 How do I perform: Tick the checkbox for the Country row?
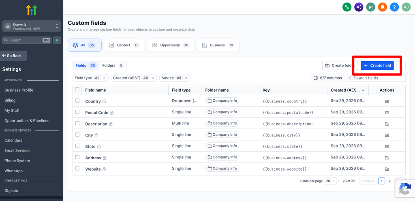(x=77, y=101)
